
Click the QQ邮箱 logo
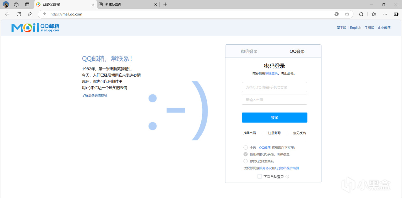coord(35,28)
